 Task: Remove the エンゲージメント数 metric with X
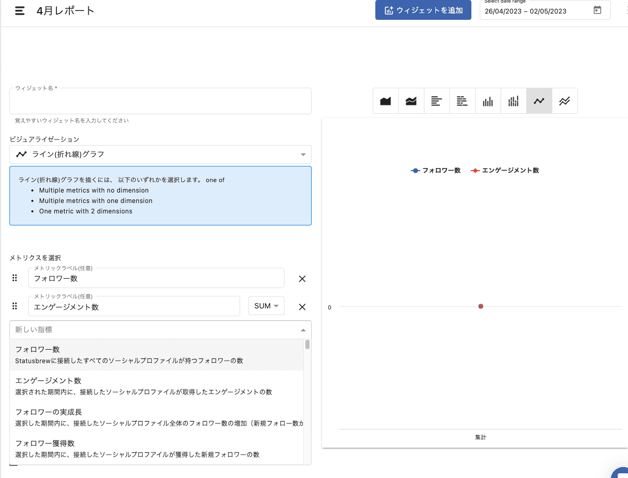pyautogui.click(x=302, y=307)
